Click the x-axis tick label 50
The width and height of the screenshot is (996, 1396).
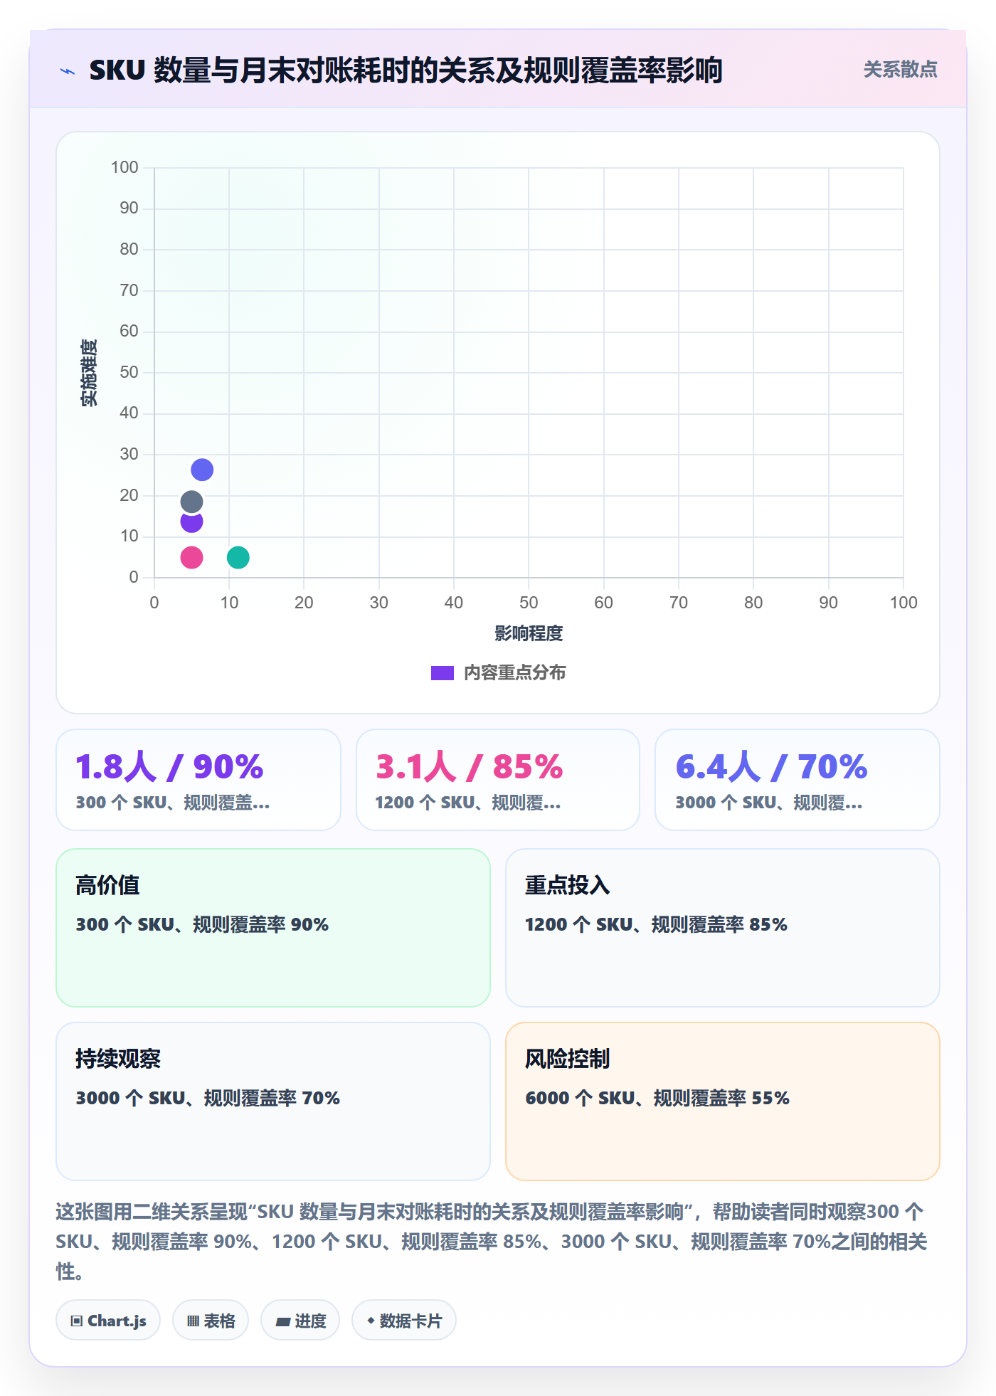[x=529, y=603]
